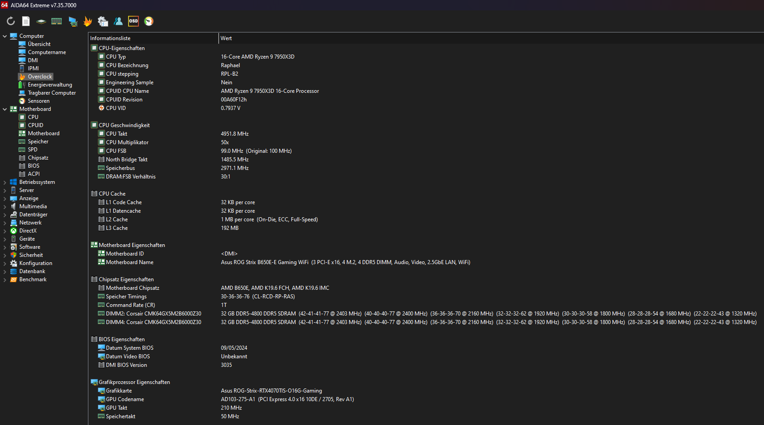Collapse the Motherboard tree section
This screenshot has width=764, height=425.
coord(5,109)
